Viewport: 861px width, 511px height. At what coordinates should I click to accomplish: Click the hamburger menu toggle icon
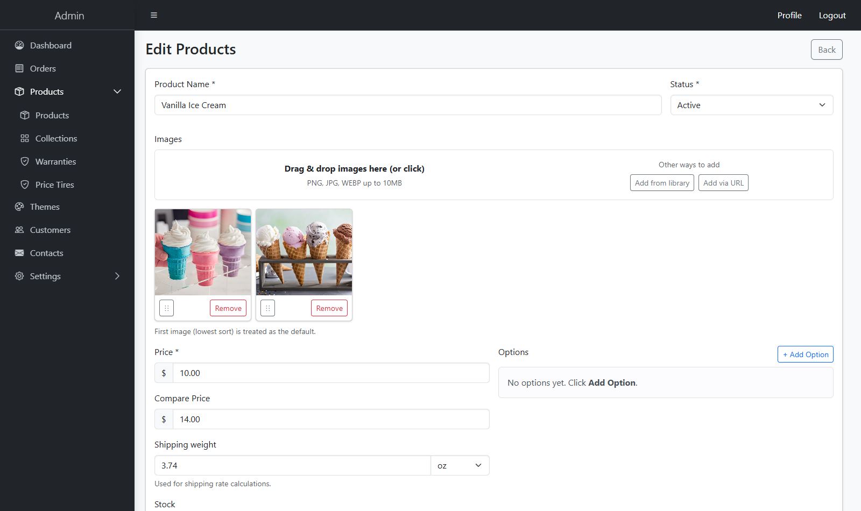point(154,15)
